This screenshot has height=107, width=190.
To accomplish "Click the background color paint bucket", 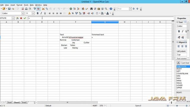I will pos(102,13).
